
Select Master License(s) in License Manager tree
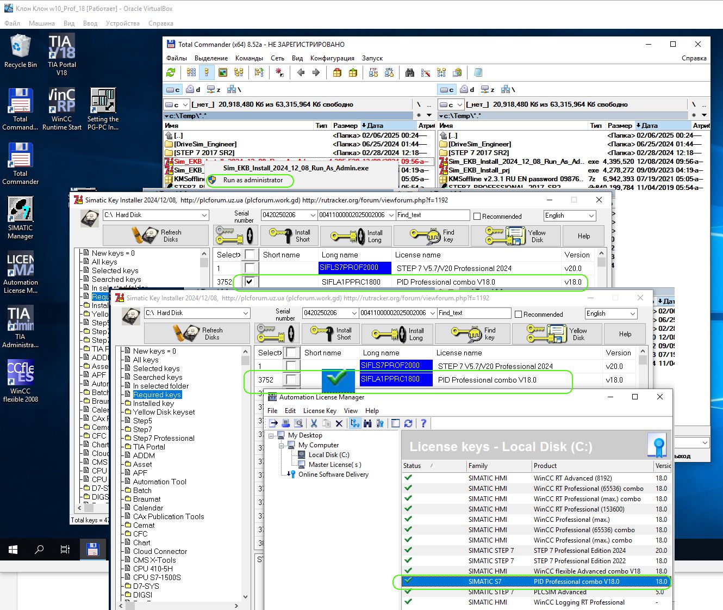coord(335,465)
